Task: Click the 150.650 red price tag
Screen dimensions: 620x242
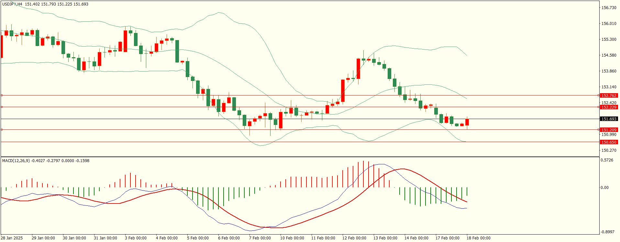Action: pyautogui.click(x=609, y=142)
